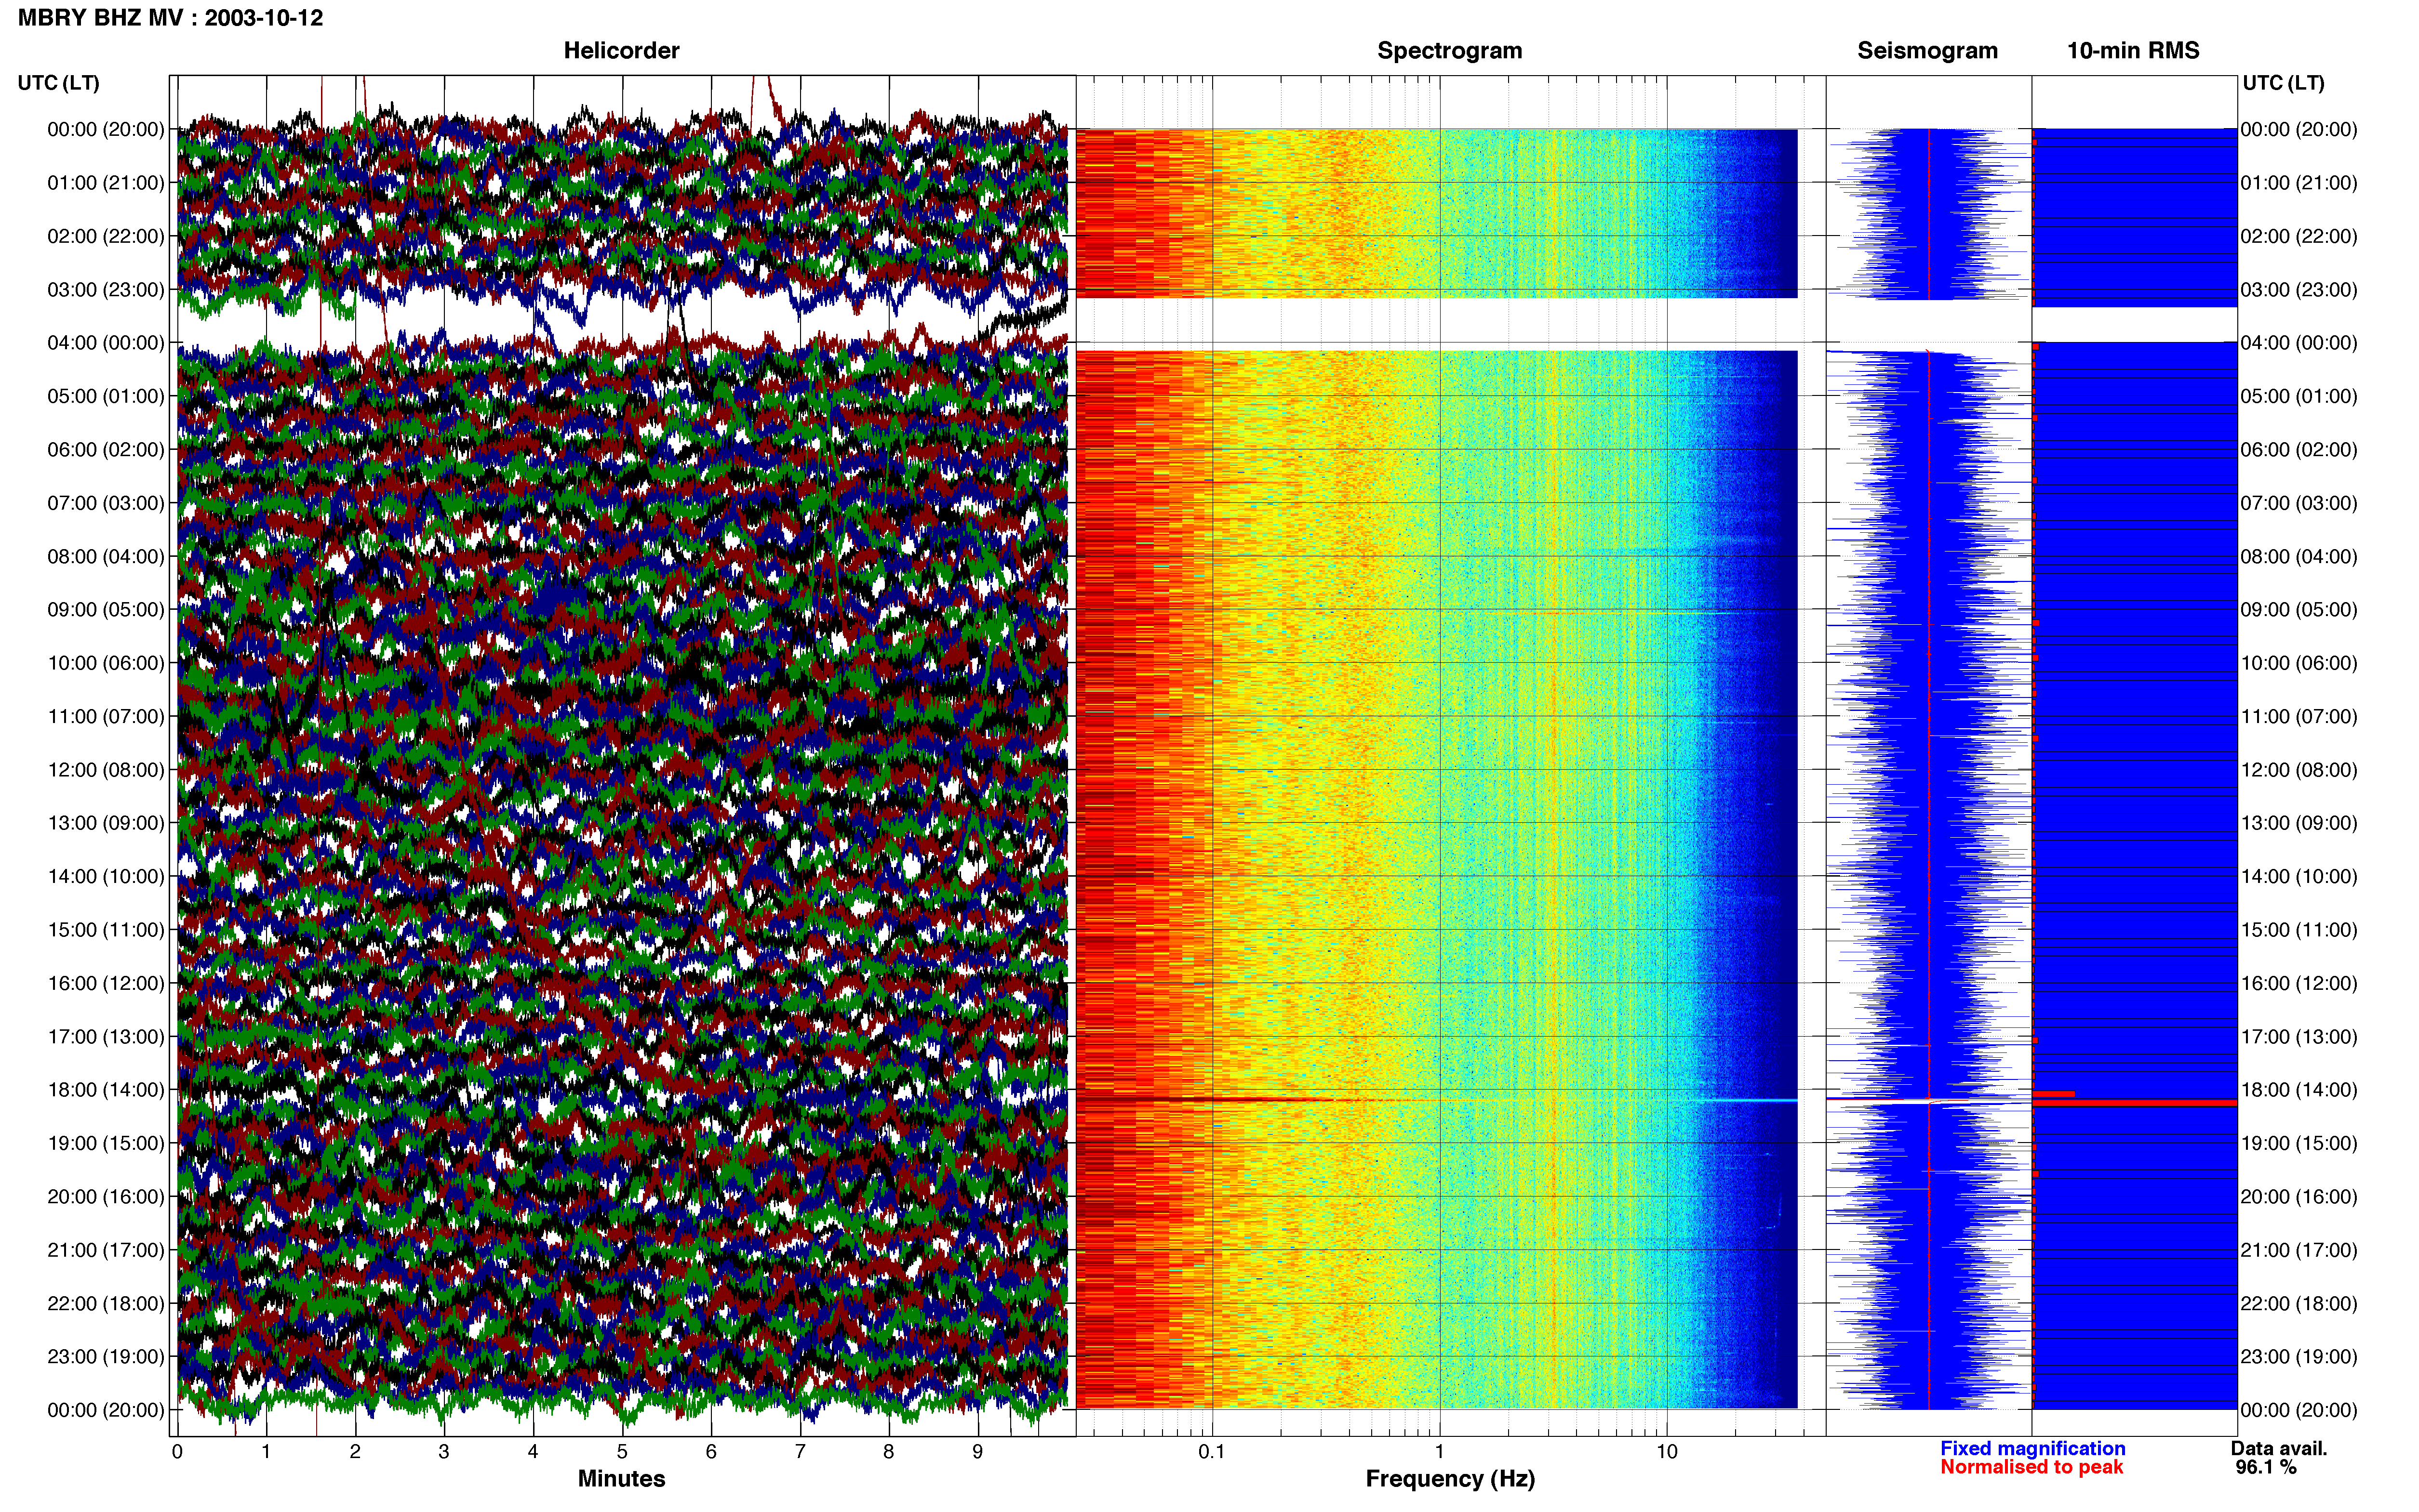This screenshot has height=1512, width=2419.
Task: Click the Normalised to peak legend text
Action: [2031, 1467]
